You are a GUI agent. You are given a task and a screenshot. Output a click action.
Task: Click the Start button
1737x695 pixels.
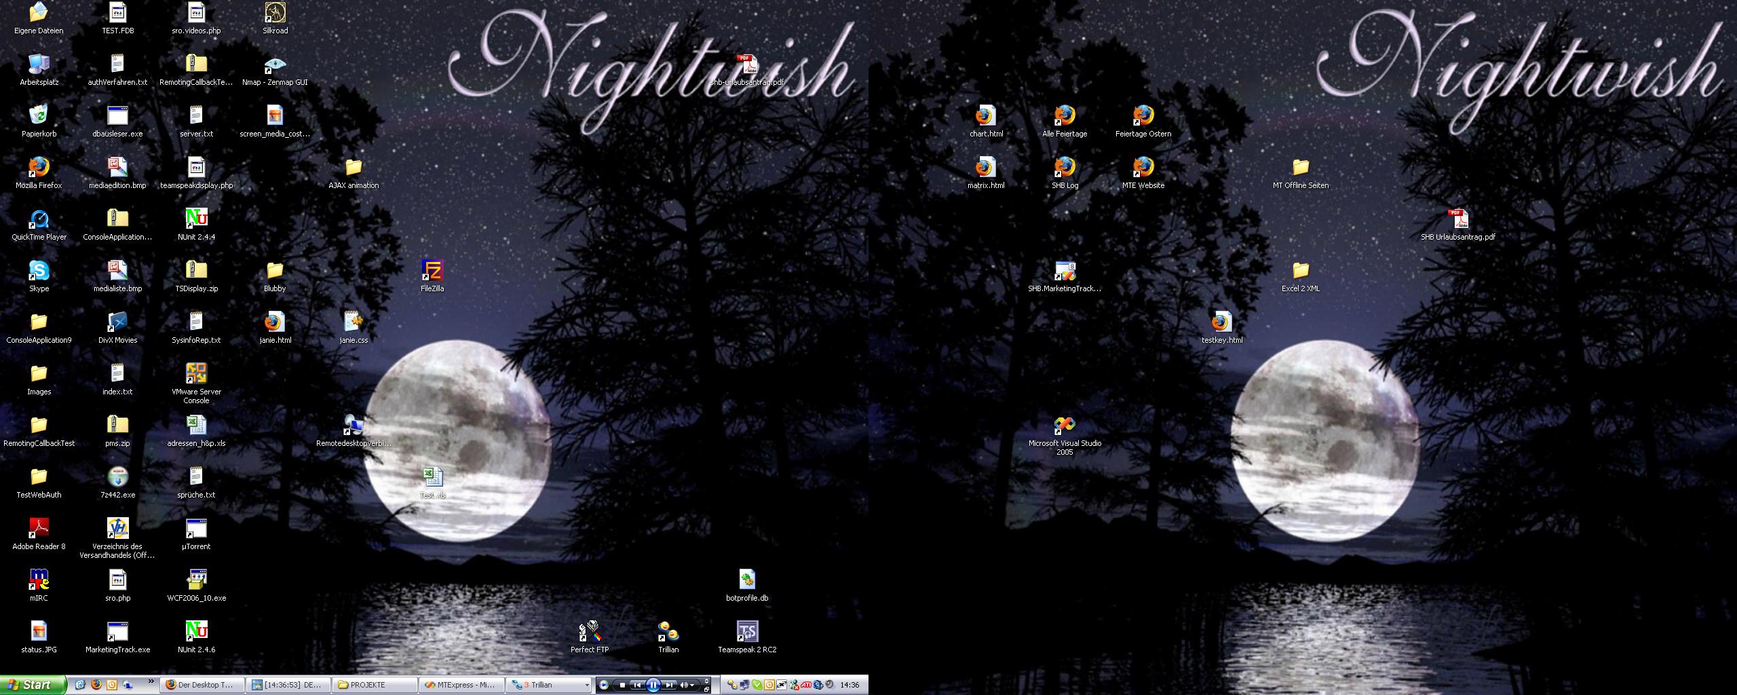[x=33, y=685]
